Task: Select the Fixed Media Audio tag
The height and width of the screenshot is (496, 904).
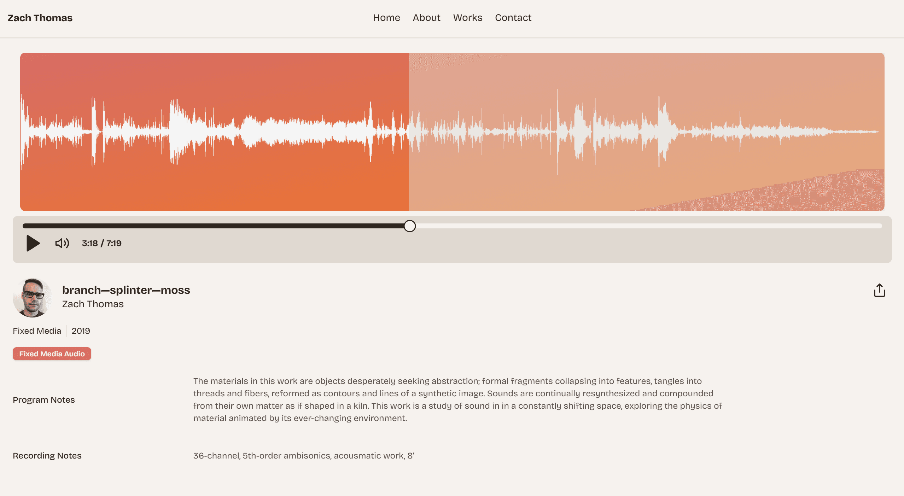Action: 52,354
